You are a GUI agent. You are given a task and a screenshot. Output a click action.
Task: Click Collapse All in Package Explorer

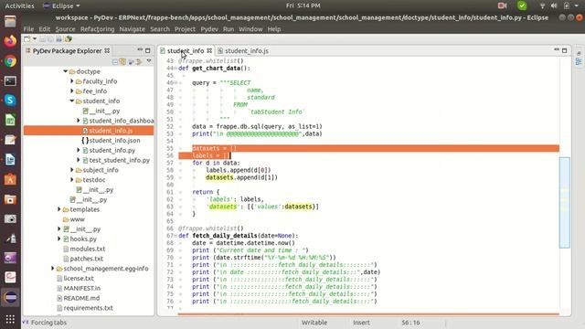pyautogui.click(x=115, y=61)
